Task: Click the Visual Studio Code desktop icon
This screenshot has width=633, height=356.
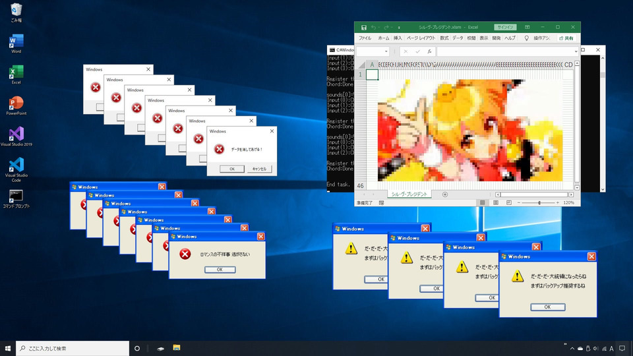Action: tap(16, 165)
